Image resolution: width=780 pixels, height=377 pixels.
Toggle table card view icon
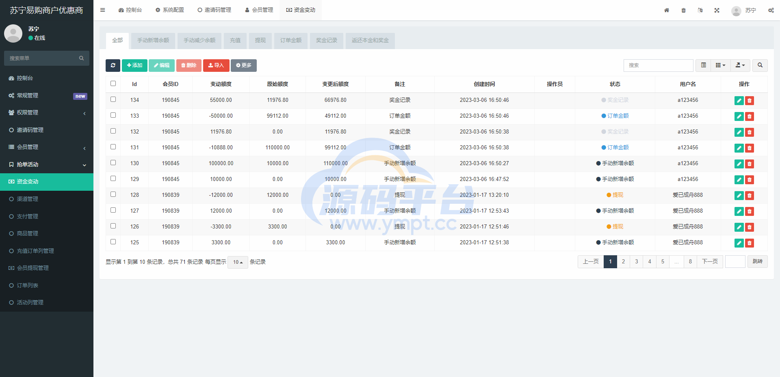703,65
